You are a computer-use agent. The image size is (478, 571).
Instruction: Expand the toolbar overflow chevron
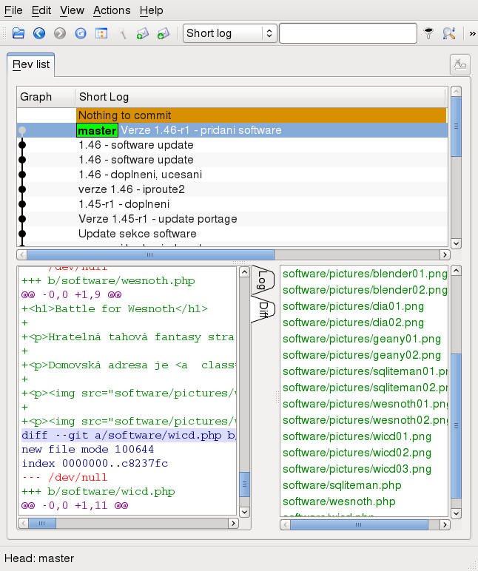pyautogui.click(x=472, y=33)
